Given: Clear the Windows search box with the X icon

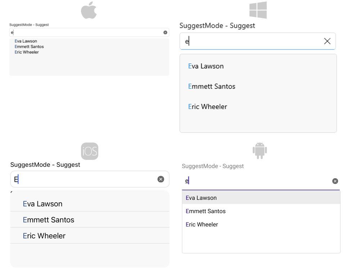Looking at the screenshot, I should click(x=327, y=41).
